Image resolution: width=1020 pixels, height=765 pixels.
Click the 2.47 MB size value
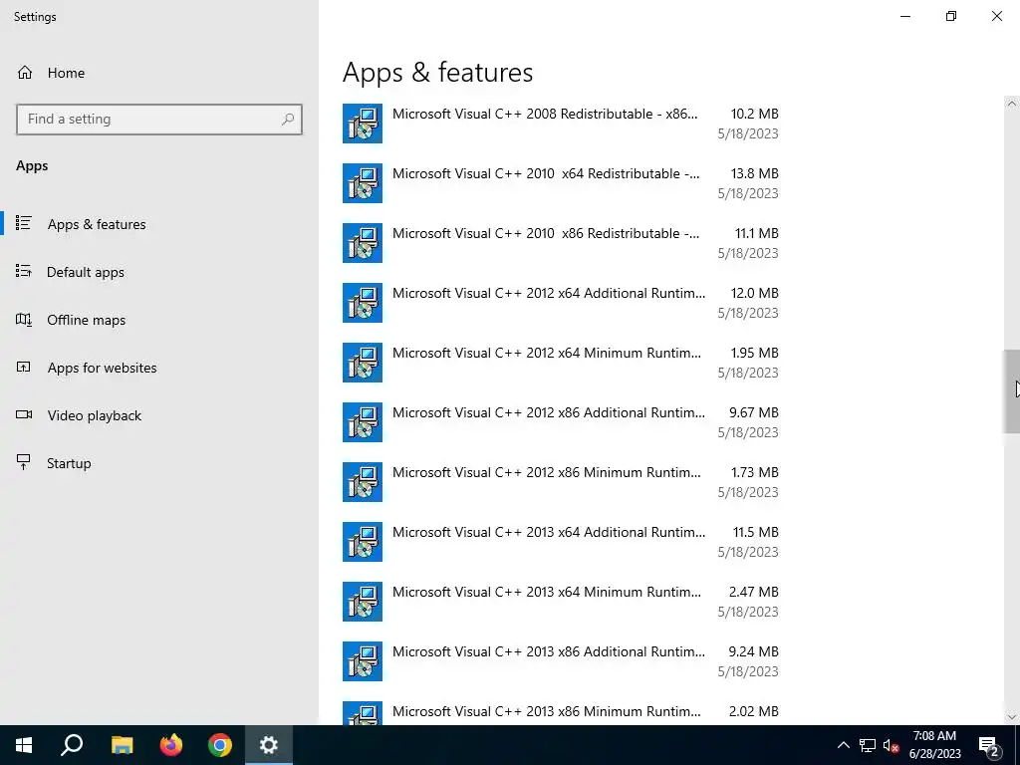(x=754, y=593)
